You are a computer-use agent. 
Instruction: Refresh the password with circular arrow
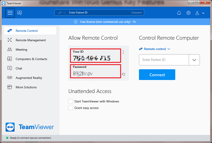click(124, 74)
